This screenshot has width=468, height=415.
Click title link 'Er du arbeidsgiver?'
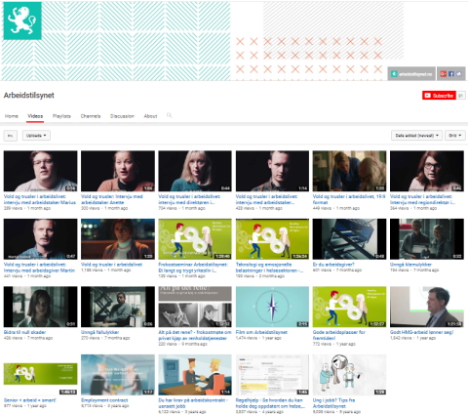pos(333,265)
